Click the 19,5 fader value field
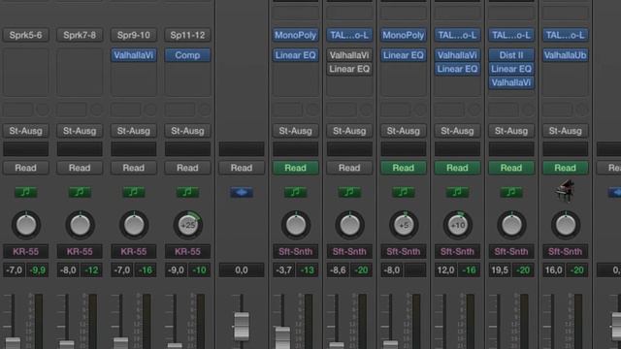 click(x=500, y=270)
